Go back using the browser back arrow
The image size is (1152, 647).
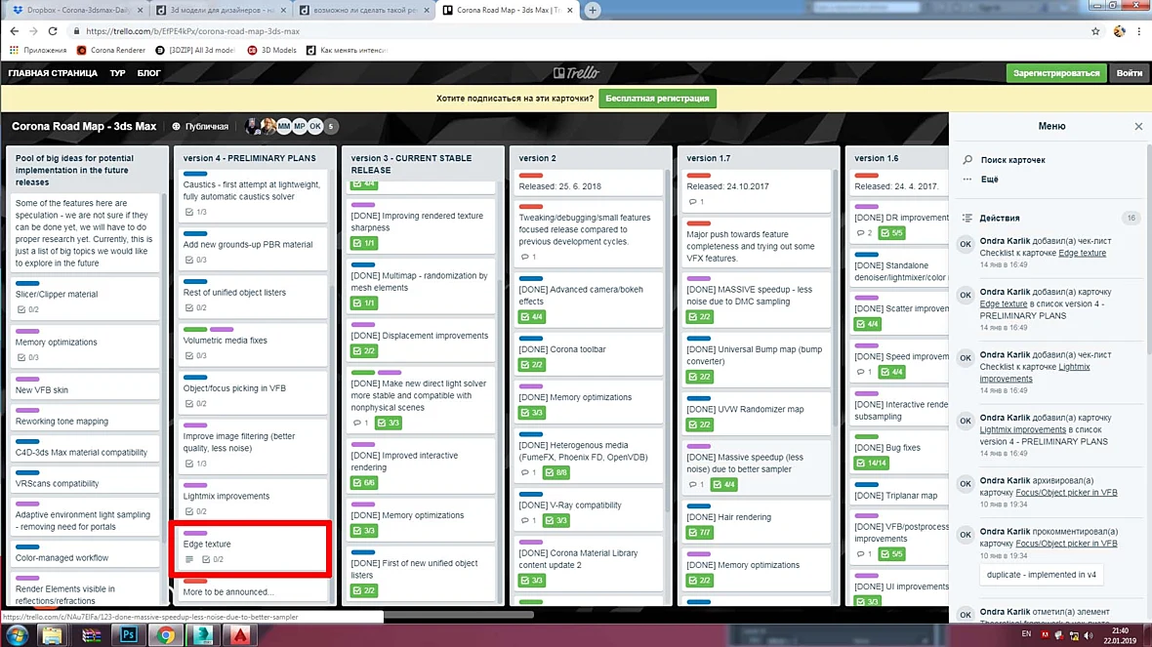coord(15,31)
